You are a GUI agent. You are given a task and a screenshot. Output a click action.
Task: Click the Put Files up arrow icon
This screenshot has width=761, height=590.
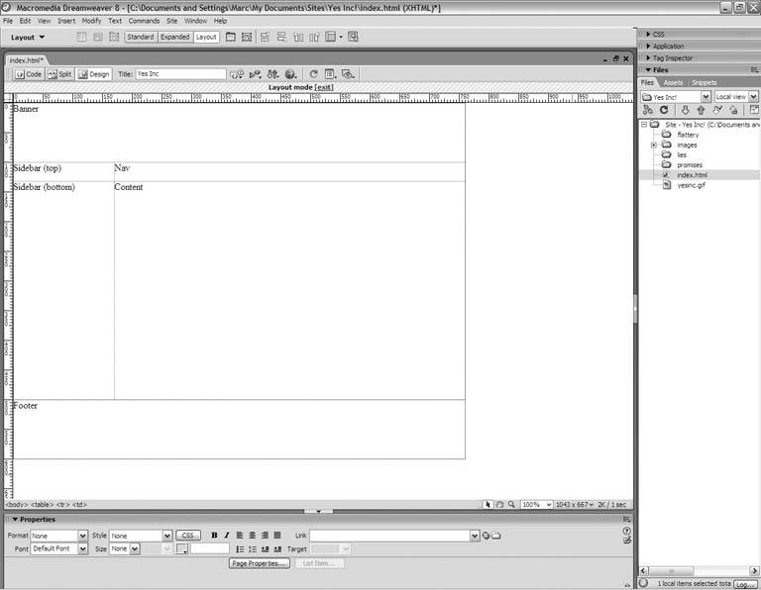pos(701,110)
